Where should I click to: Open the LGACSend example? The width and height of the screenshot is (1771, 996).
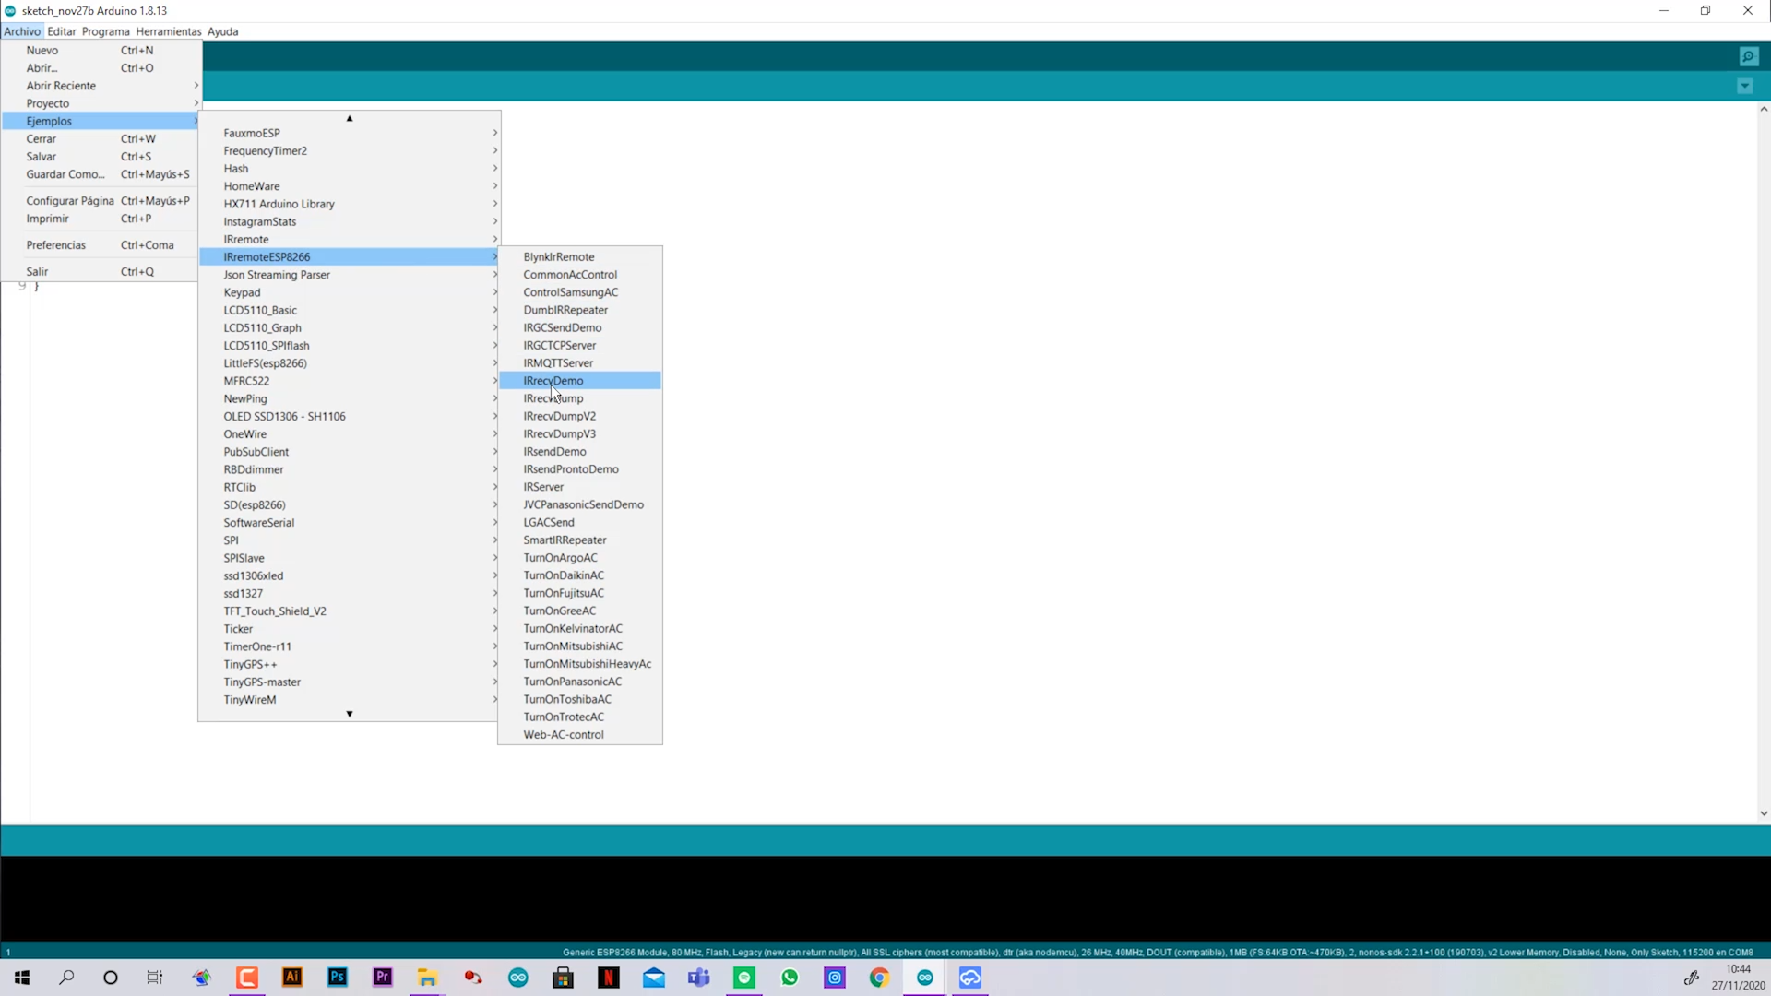580,523
